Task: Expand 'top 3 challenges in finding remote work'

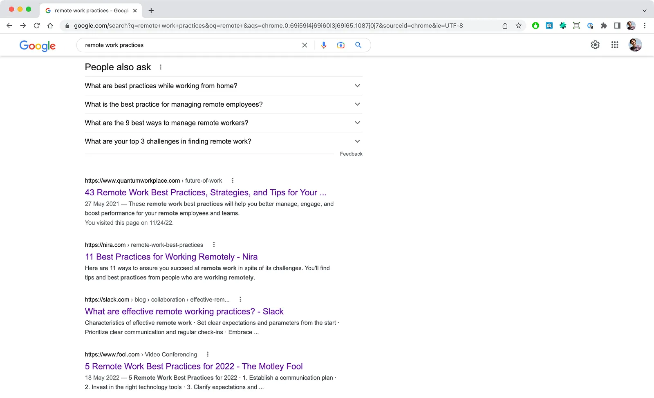Action: point(224,141)
